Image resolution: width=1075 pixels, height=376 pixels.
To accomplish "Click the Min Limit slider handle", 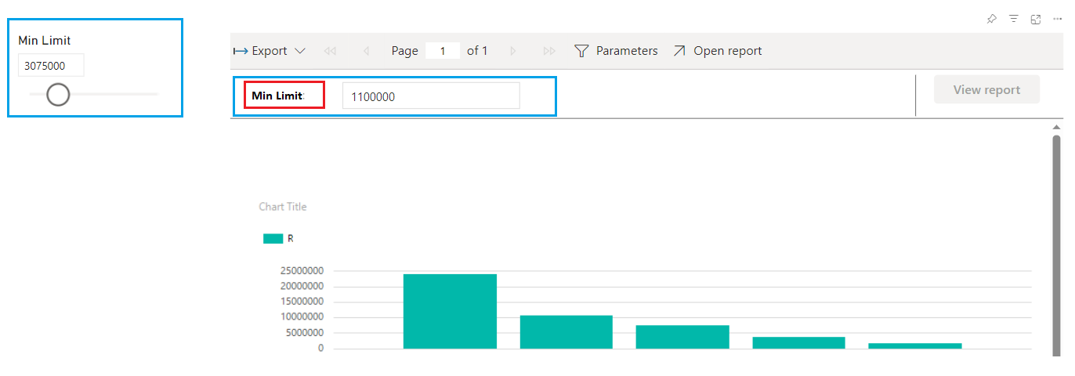I will (58, 95).
